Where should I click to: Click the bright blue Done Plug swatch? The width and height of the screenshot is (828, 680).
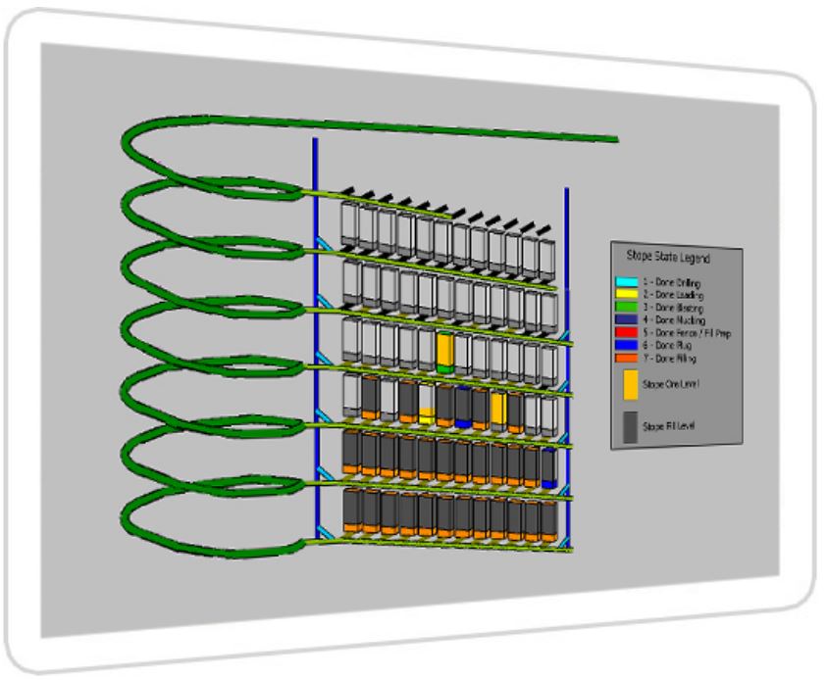[x=627, y=346]
